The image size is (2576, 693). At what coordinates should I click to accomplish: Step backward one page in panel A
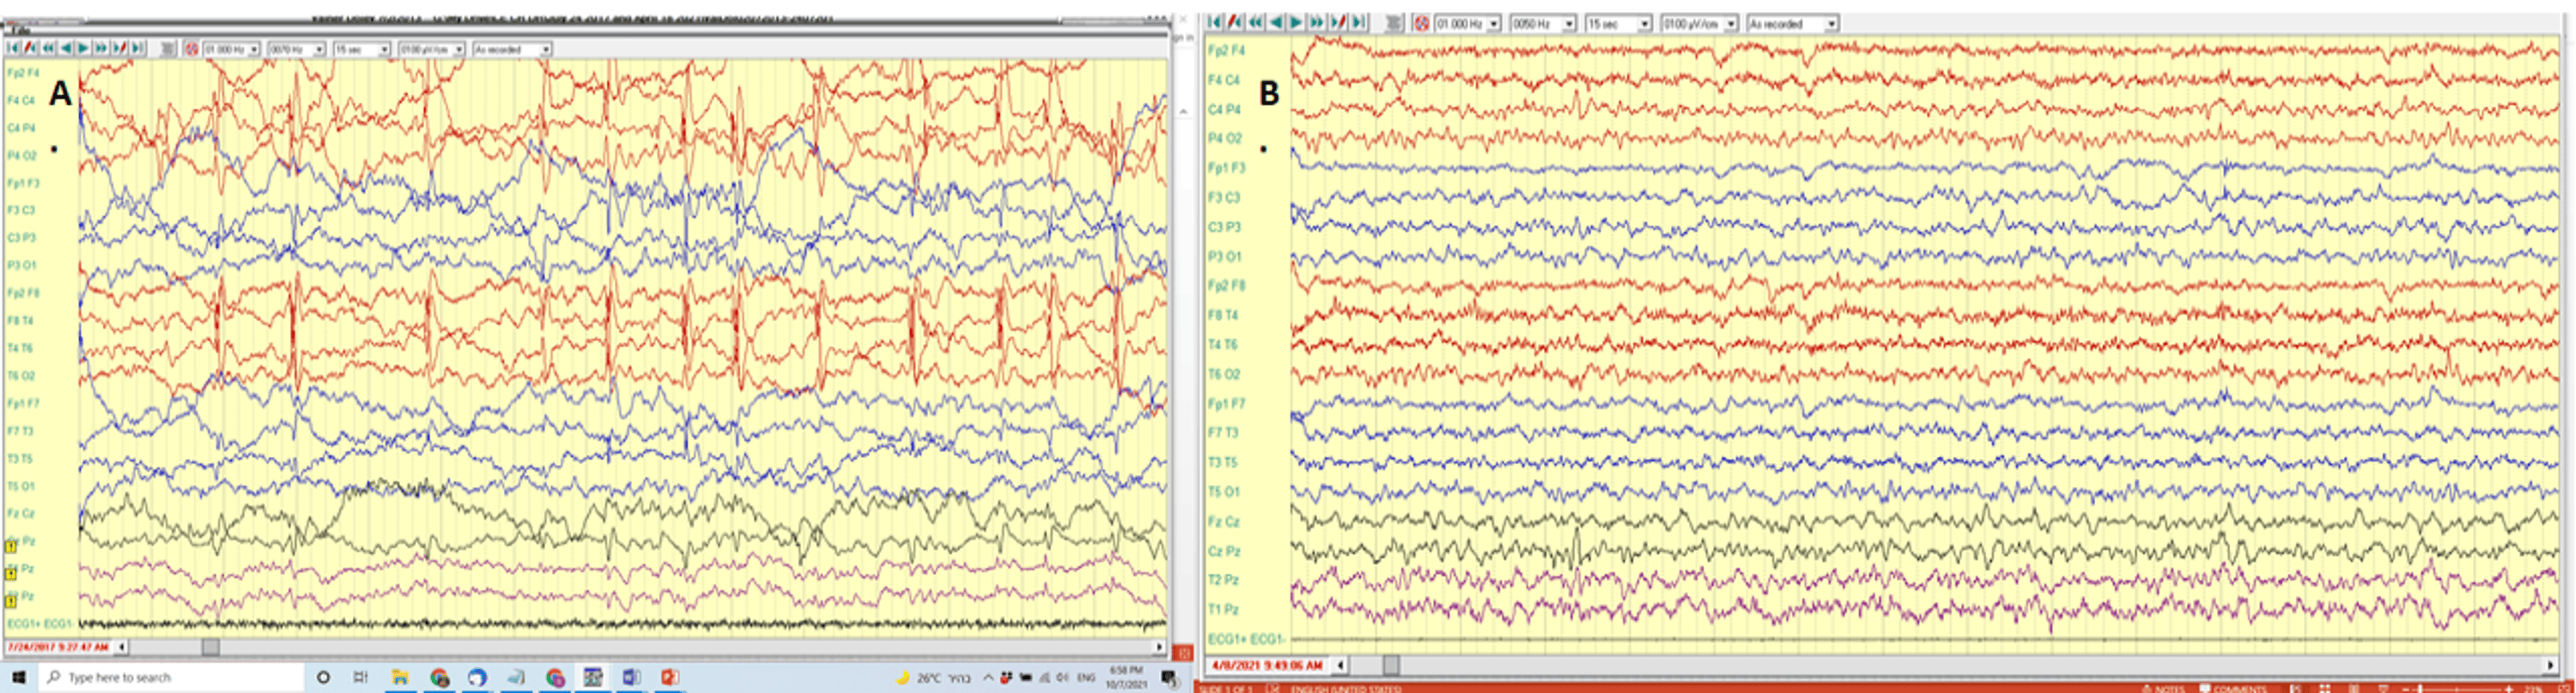pyautogui.click(x=66, y=48)
